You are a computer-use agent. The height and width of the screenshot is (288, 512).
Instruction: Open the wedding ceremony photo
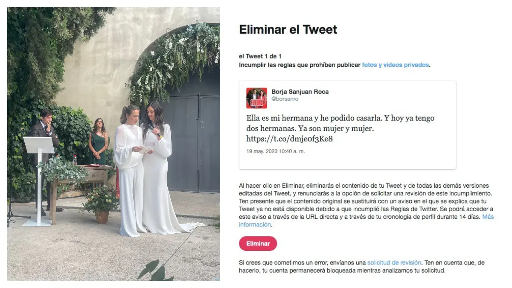pyautogui.click(x=113, y=144)
